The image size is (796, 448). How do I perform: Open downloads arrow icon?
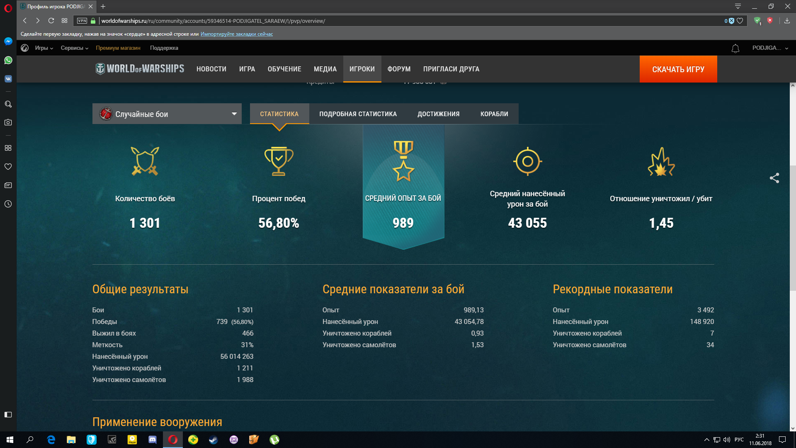787,21
